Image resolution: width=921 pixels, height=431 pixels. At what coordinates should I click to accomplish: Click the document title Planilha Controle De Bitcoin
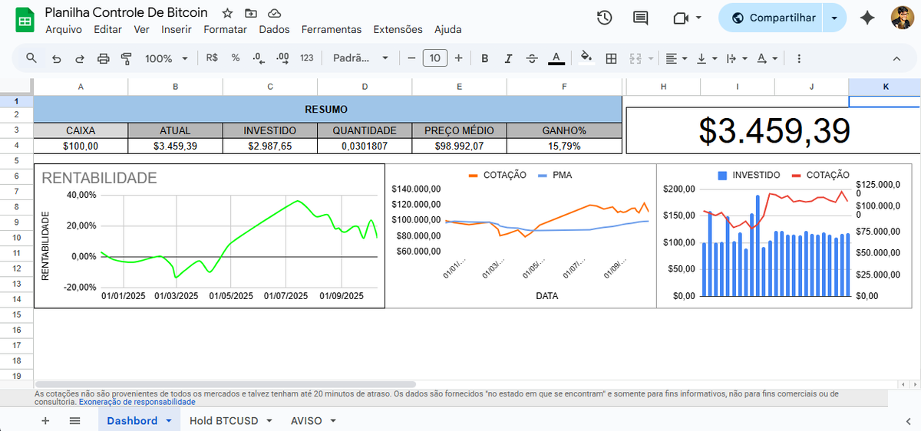pyautogui.click(x=126, y=13)
